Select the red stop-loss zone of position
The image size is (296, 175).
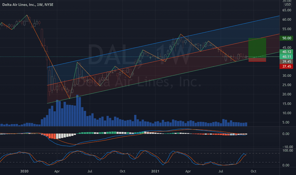257,60
